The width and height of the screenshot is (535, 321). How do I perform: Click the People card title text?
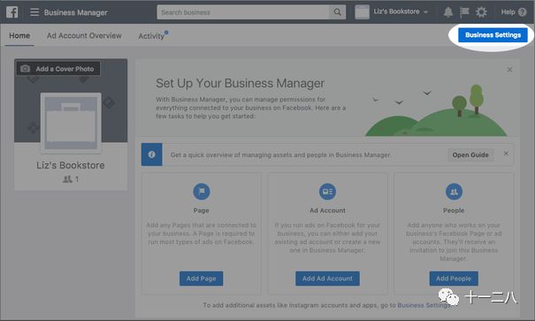tap(454, 211)
